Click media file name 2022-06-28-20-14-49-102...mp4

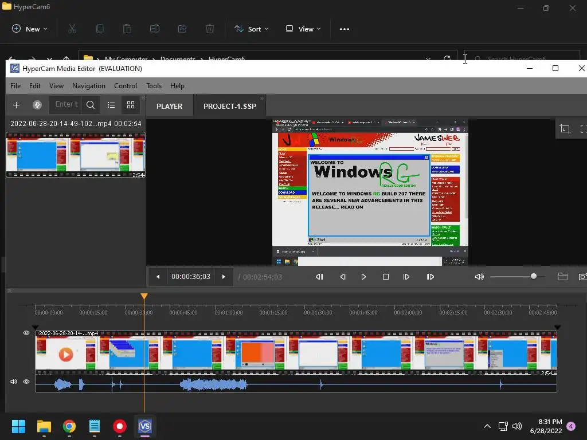(x=61, y=124)
